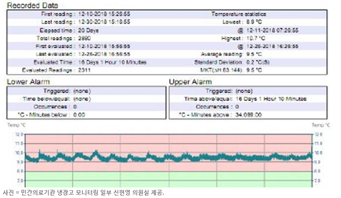Click Lower Alarm Triggered (none) value
Screen dimensions: 341x198
point(82,91)
